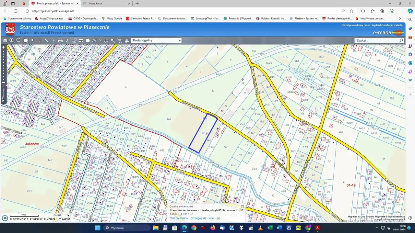The height and width of the screenshot is (233, 415).
Task: Open the Portal ogólny dropdown
Action: click(x=156, y=40)
